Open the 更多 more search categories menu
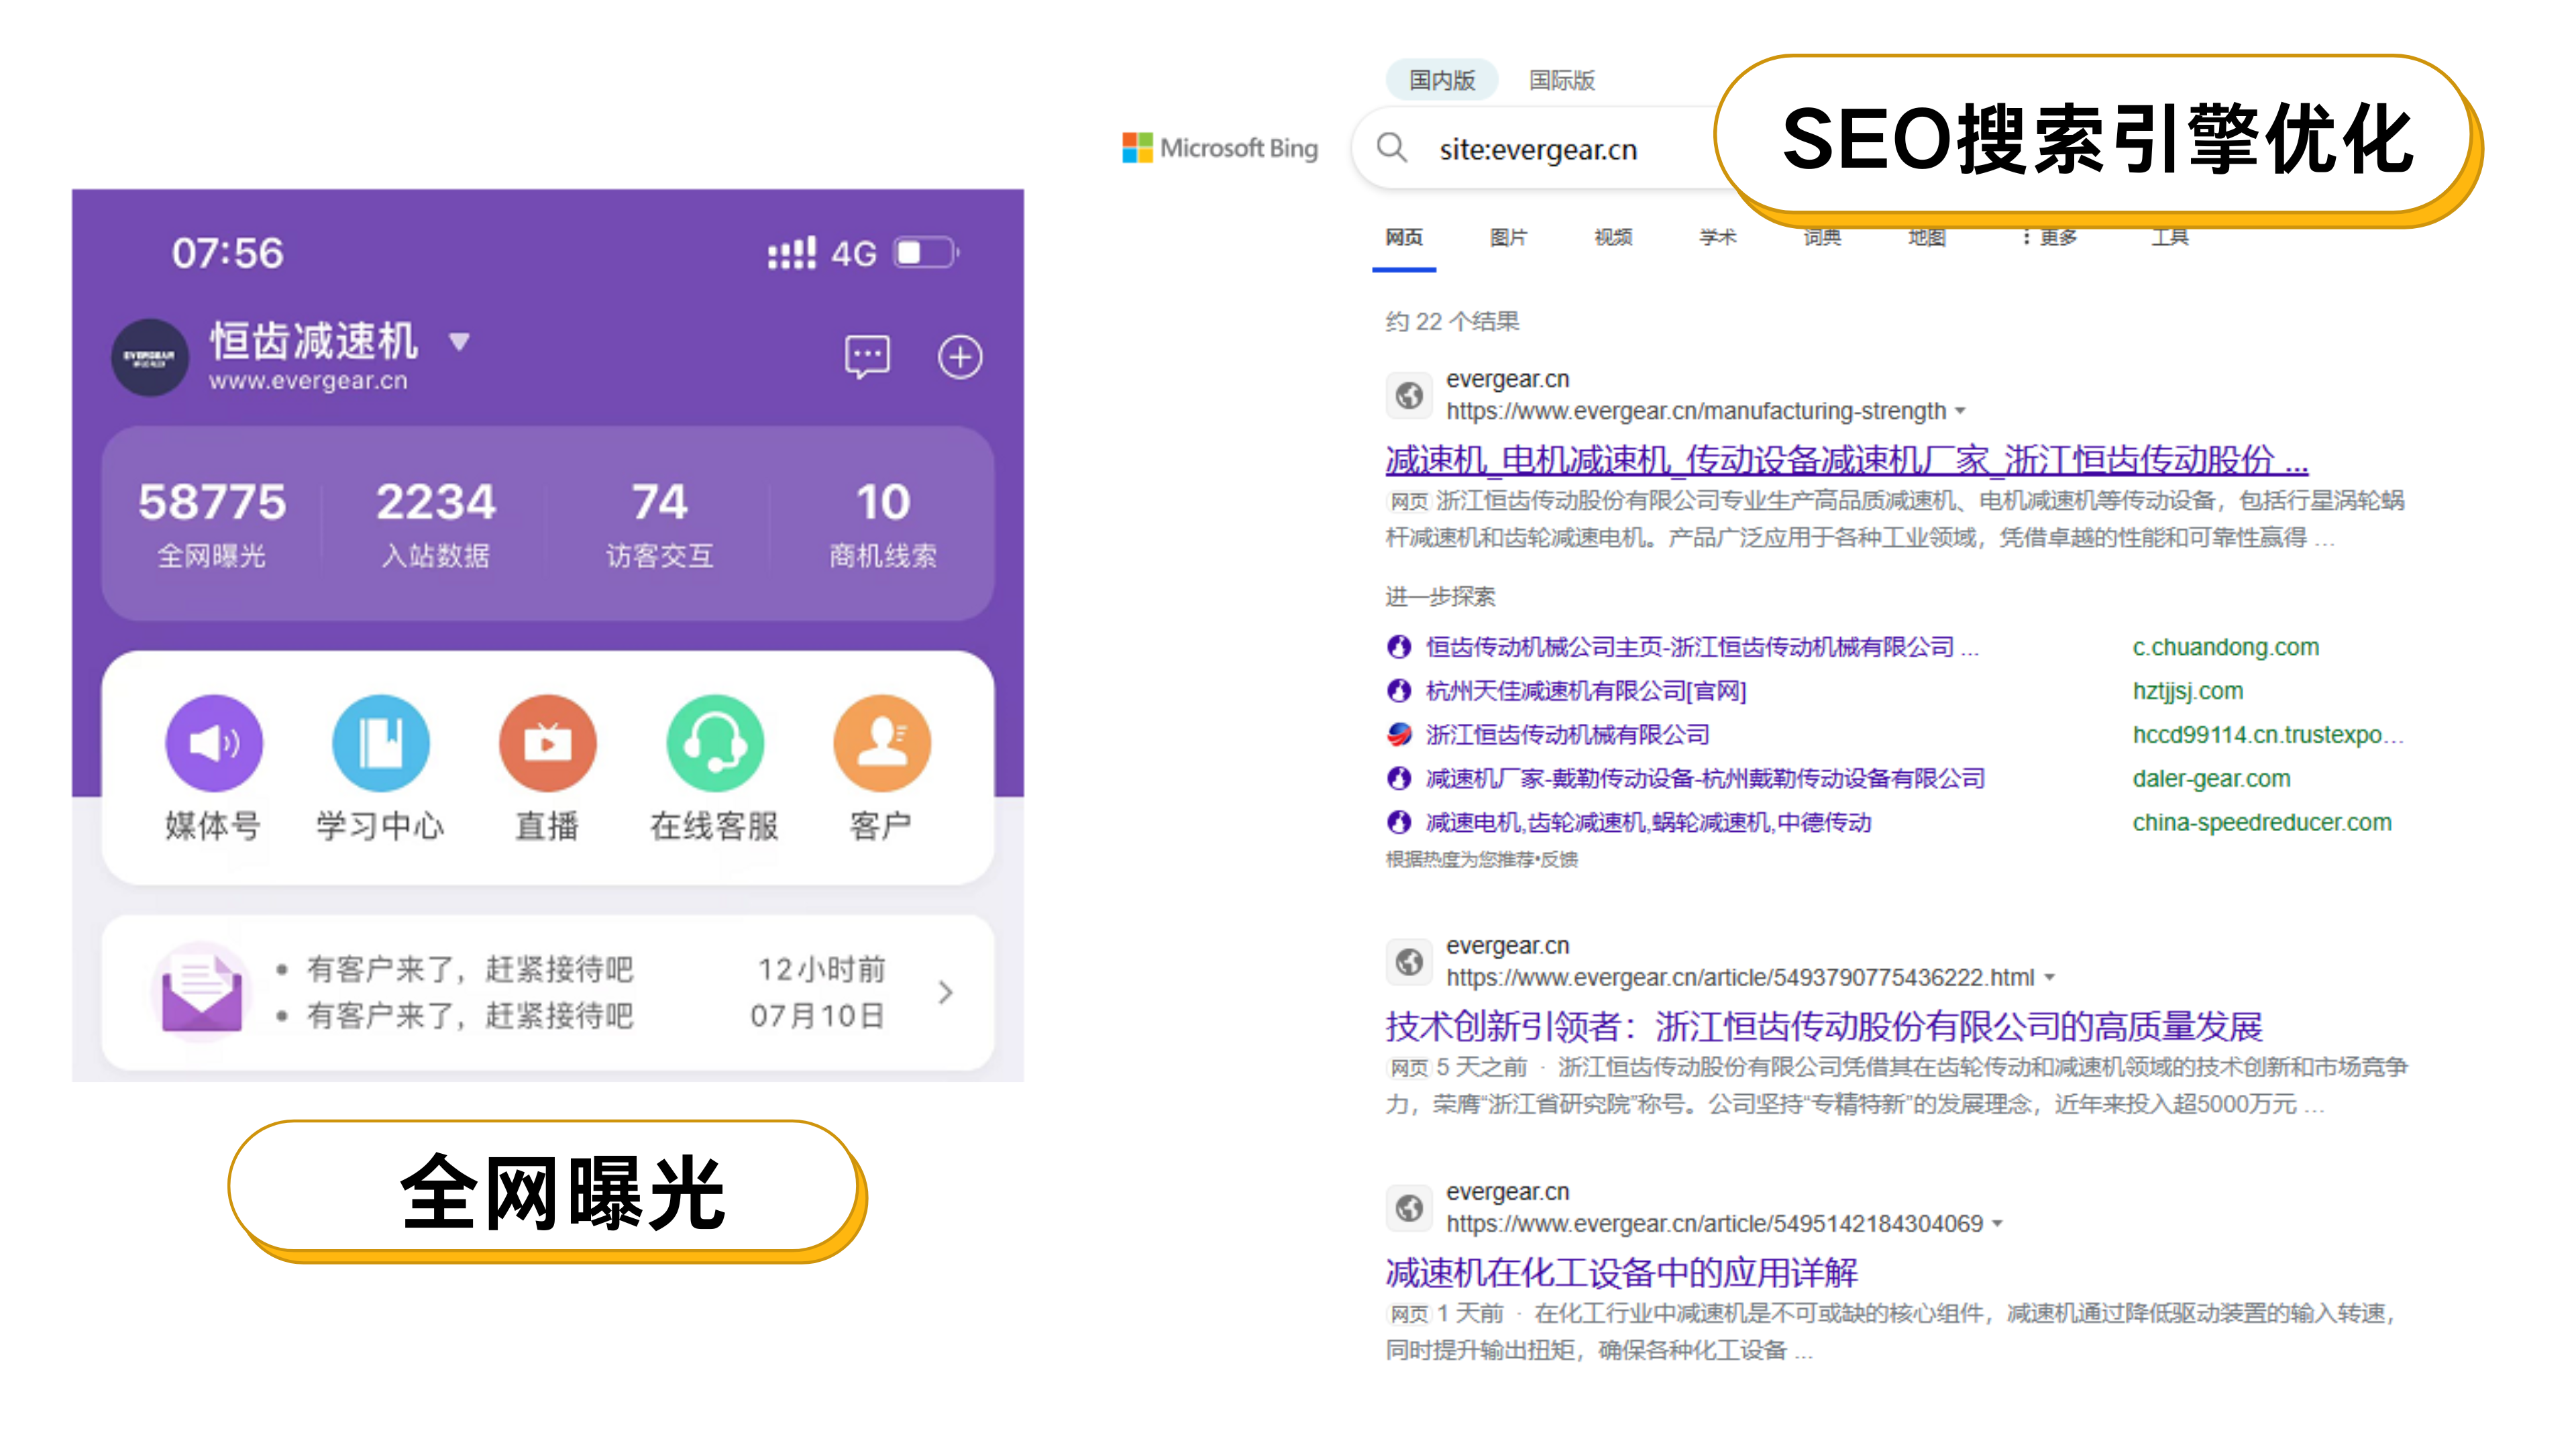Viewport: 2576px width, 1449px height. (x=2049, y=238)
